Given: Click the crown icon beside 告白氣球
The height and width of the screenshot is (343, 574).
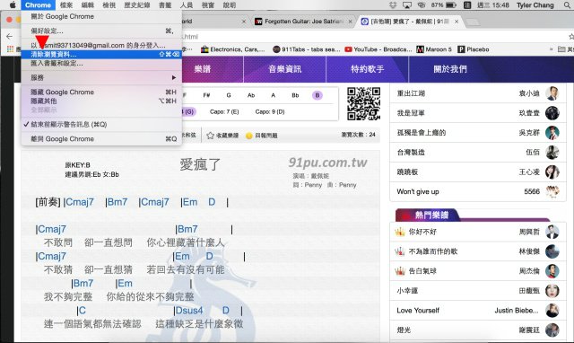Looking at the screenshot, I should (x=400, y=271).
